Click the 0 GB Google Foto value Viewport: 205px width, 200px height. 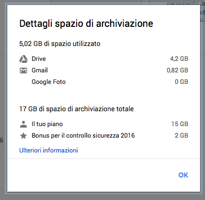[182, 82]
